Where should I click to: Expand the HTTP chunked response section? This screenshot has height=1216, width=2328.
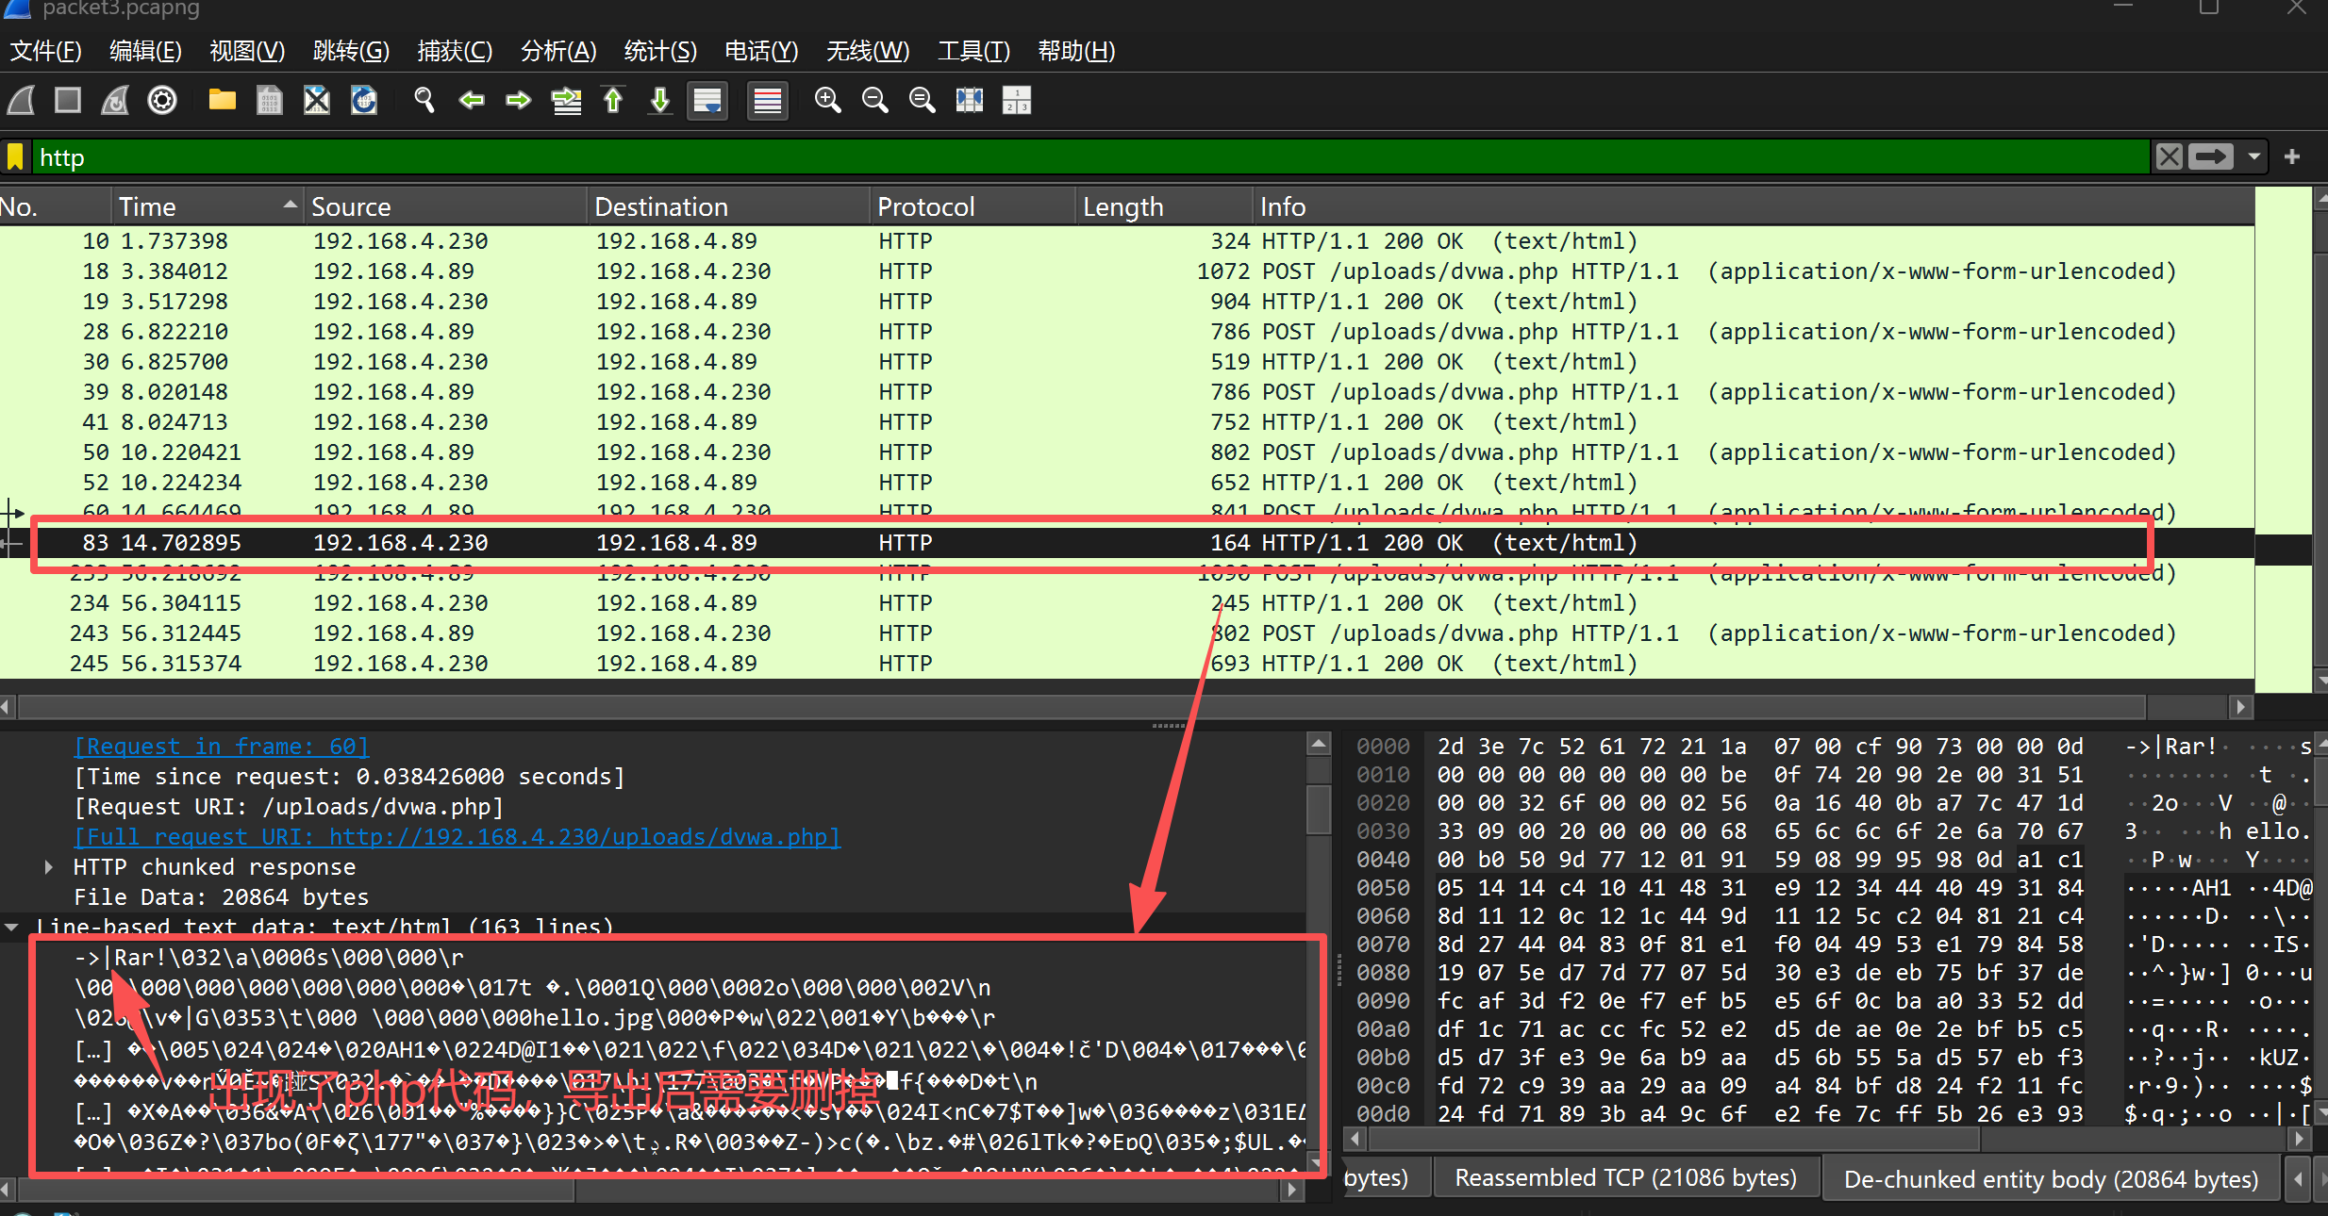48,866
